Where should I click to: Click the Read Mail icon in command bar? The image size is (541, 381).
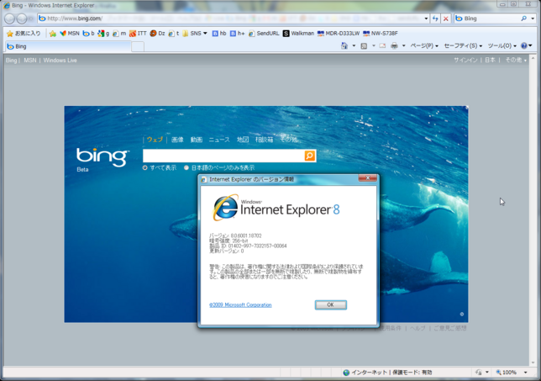pyautogui.click(x=382, y=46)
